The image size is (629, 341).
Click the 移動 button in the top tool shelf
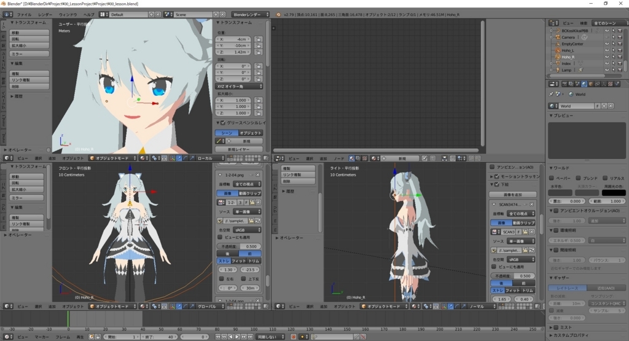pos(29,33)
